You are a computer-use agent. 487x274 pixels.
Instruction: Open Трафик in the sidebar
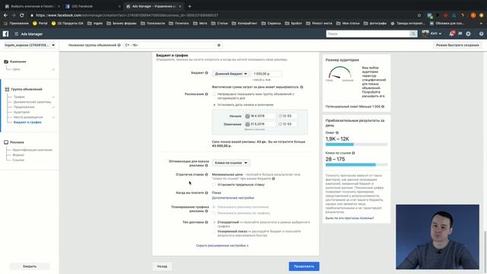click(x=19, y=97)
